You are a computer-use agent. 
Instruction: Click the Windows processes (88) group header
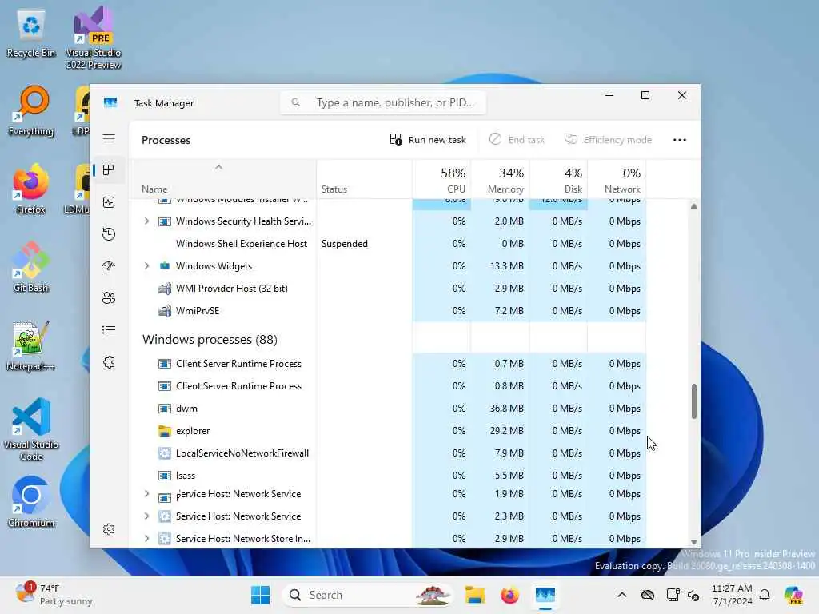coord(210,339)
